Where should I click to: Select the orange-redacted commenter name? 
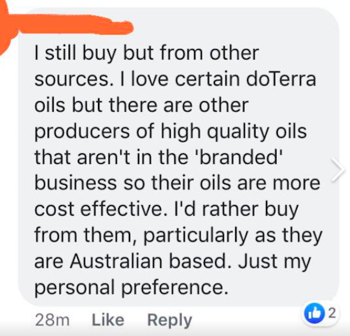pos(76,25)
